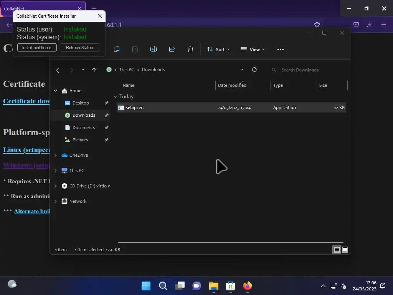Click the Install certificate button
Viewport: 393px width, 295px height.
click(37, 48)
